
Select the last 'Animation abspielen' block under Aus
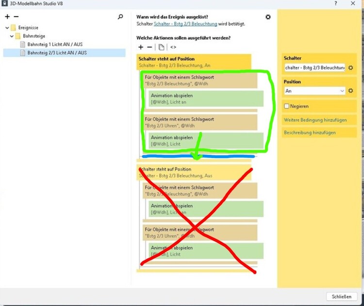click(x=206, y=251)
